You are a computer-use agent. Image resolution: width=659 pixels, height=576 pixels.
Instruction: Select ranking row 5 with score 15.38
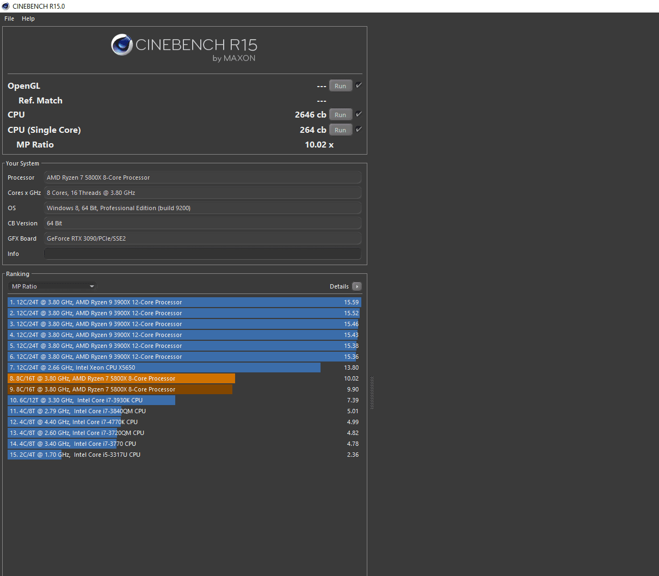[x=184, y=346]
